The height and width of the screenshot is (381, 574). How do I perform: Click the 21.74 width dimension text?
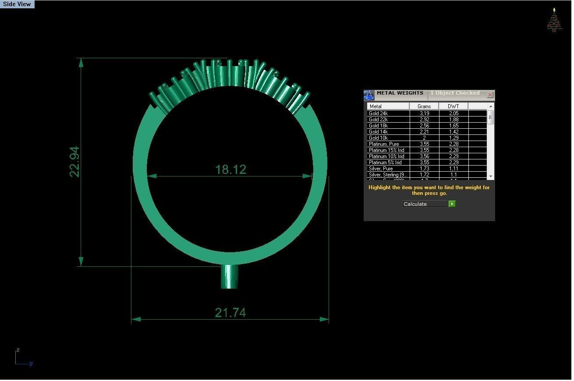click(x=230, y=313)
